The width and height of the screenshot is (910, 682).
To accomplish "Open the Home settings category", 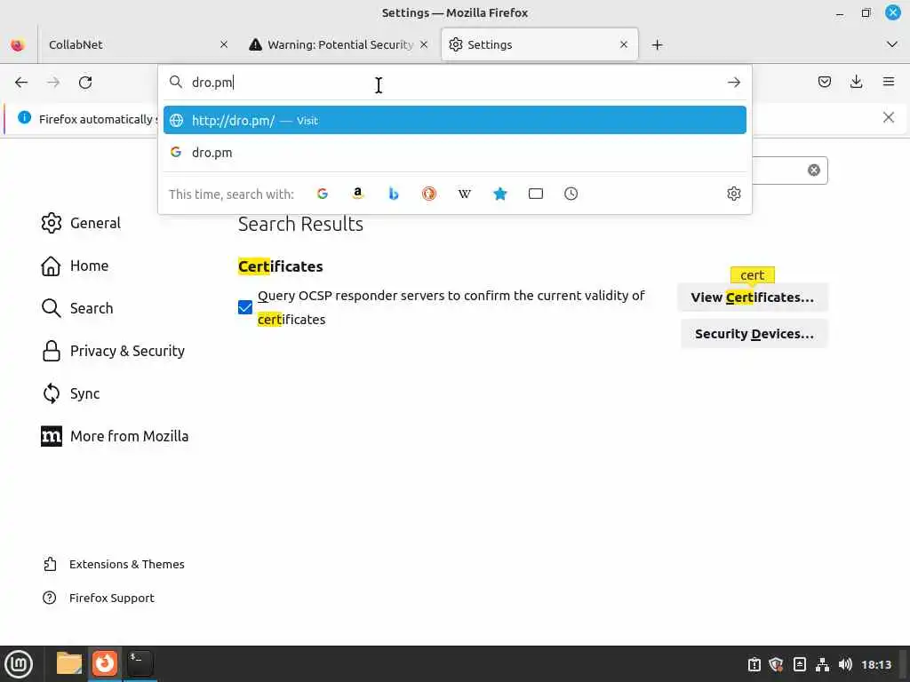I will [x=76, y=266].
